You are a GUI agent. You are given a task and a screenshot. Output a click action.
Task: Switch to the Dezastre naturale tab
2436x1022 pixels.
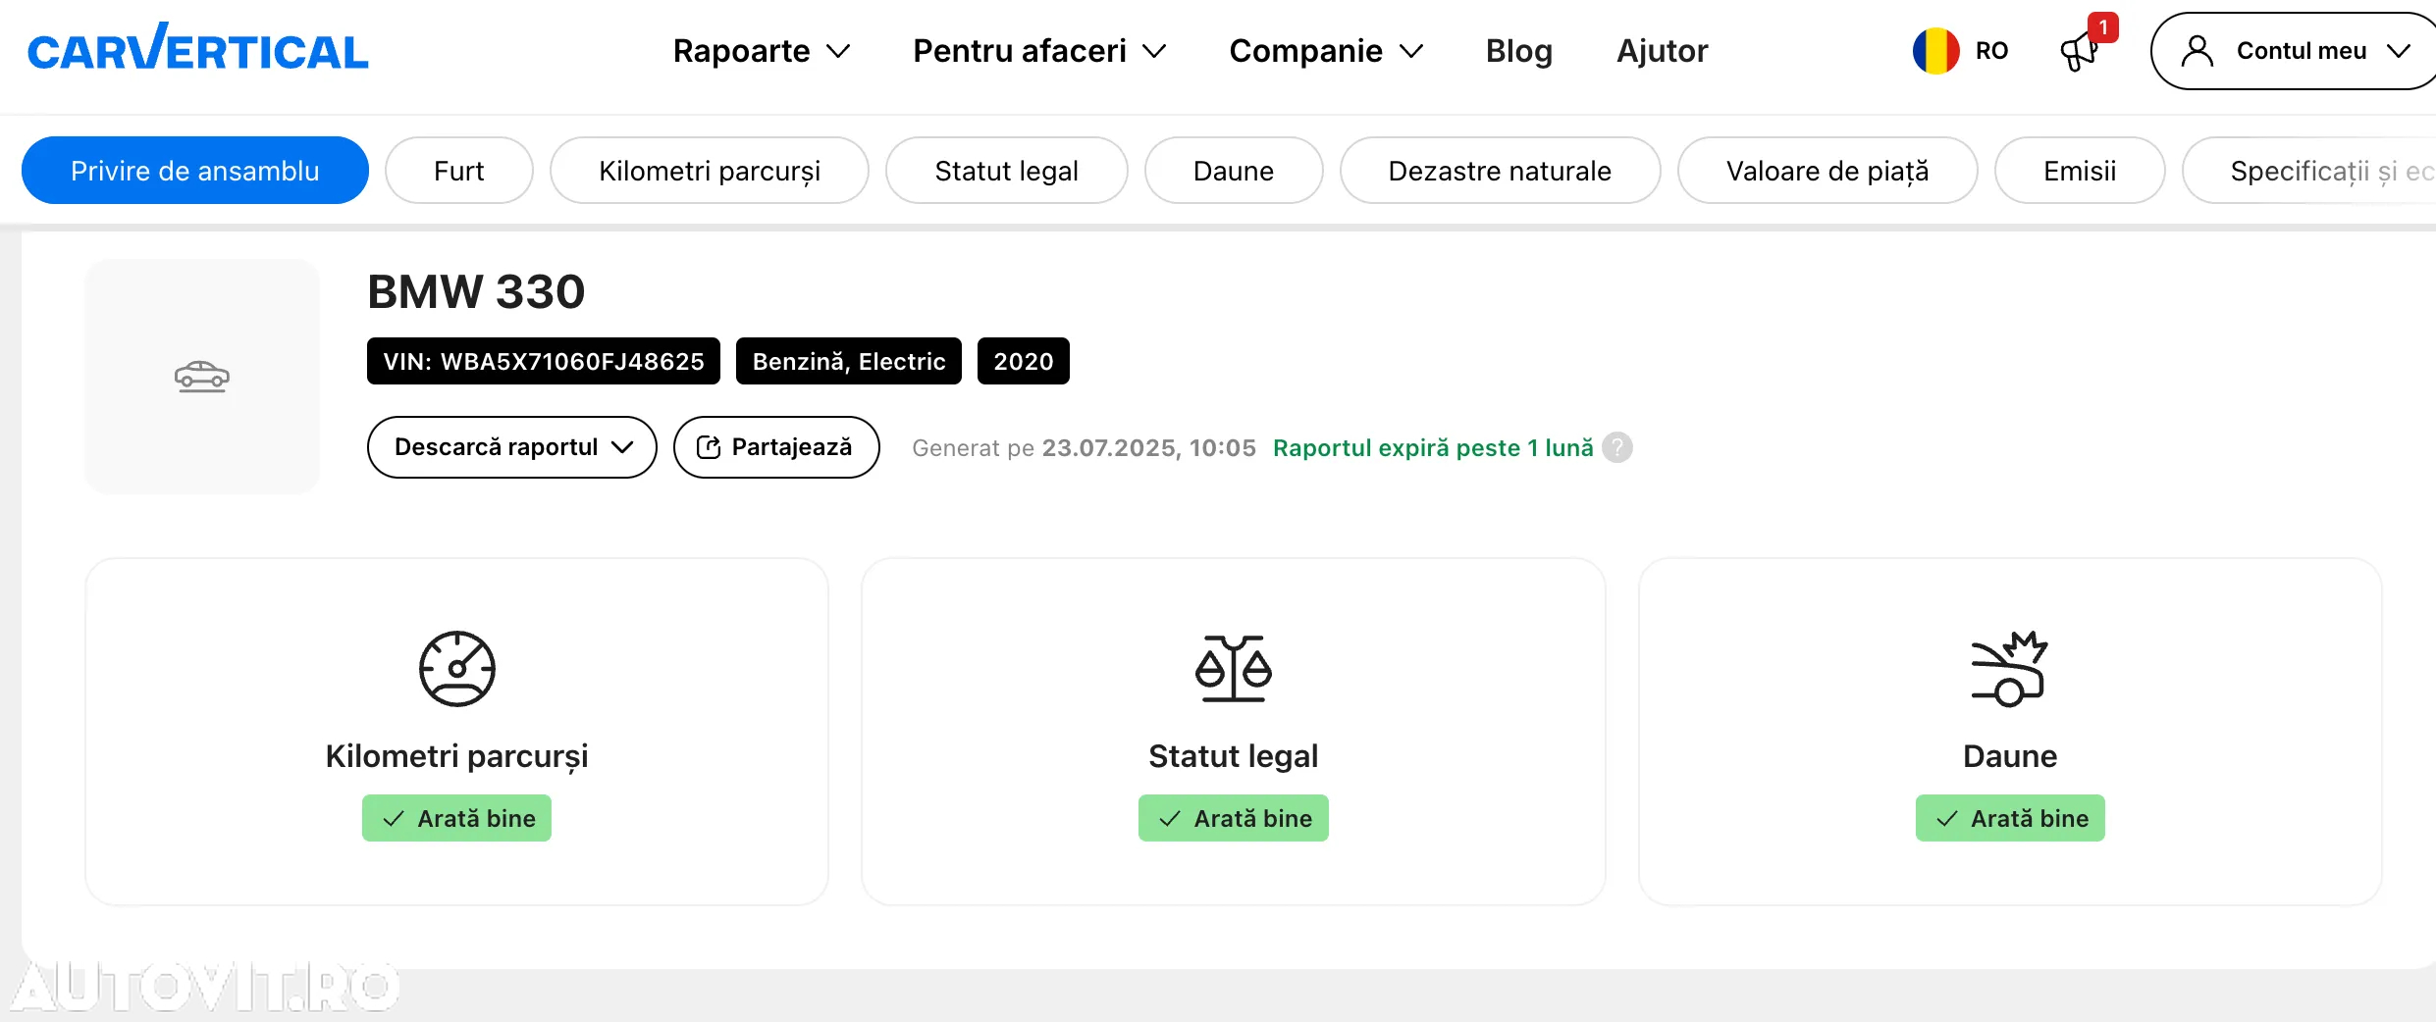(x=1501, y=171)
